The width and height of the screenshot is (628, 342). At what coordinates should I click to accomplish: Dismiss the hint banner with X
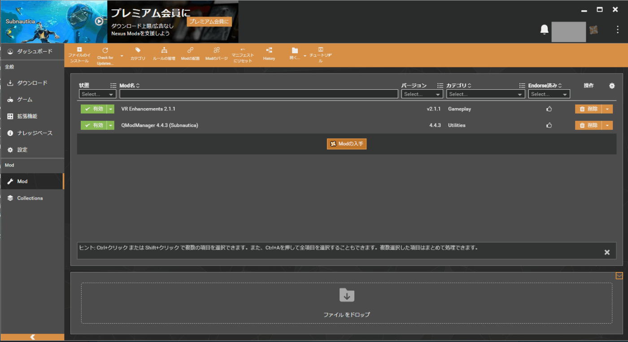(607, 252)
